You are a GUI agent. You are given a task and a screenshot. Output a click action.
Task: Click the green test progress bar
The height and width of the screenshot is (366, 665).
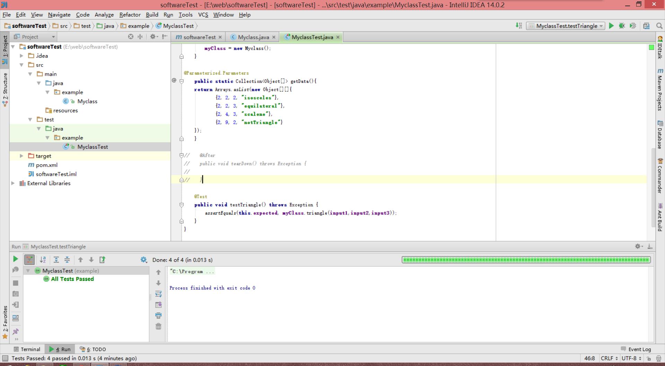tap(526, 260)
